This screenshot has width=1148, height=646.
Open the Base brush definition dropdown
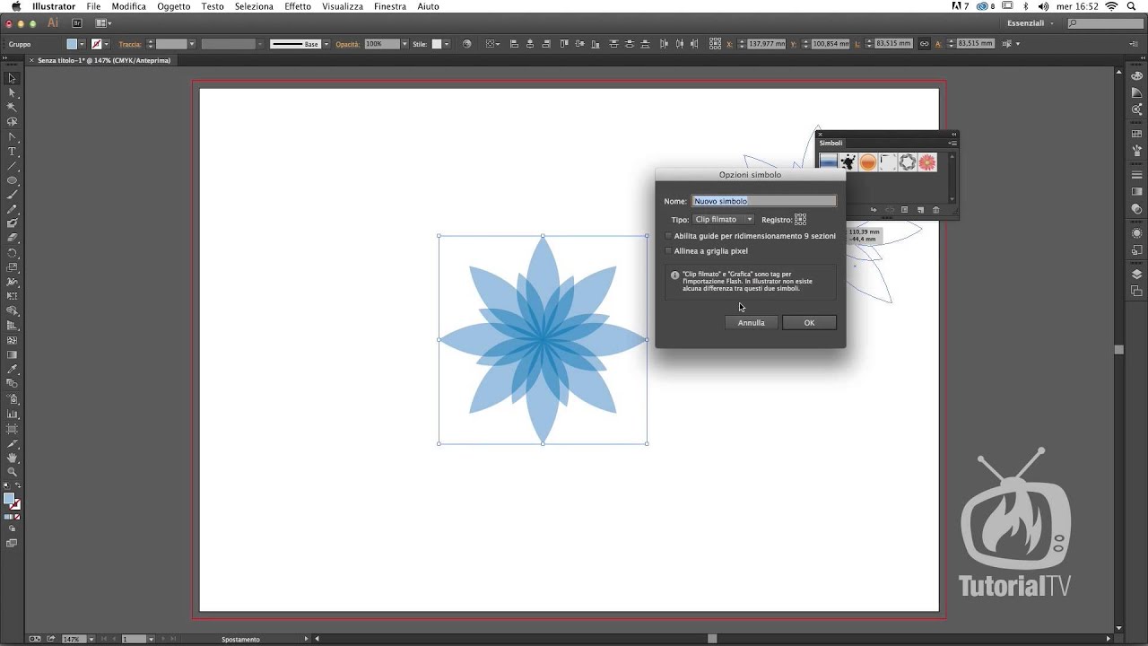(326, 44)
